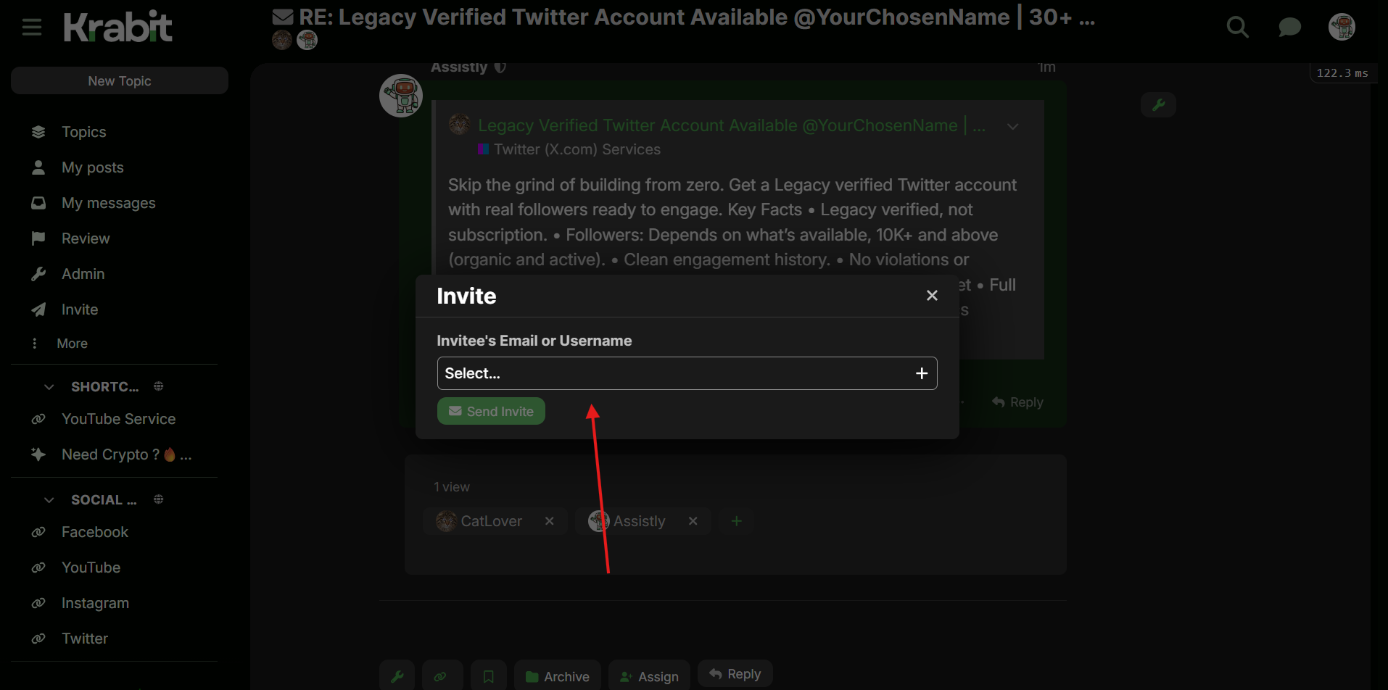Close the Invite dialog
This screenshot has width=1388, height=690.
[932, 296]
